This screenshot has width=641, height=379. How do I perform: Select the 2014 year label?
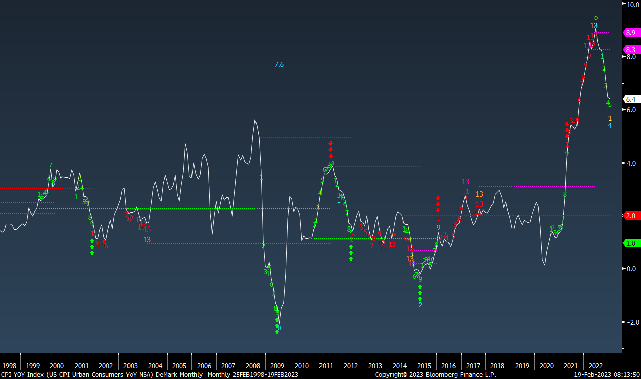click(400, 366)
